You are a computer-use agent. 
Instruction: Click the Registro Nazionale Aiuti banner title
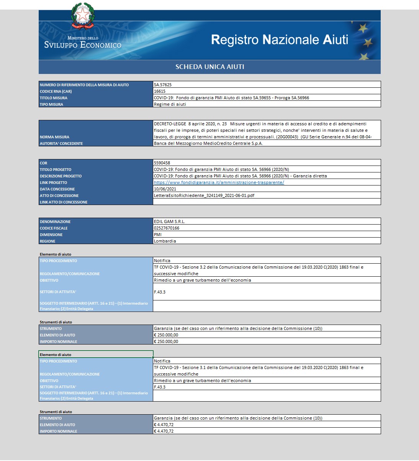coord(280,40)
